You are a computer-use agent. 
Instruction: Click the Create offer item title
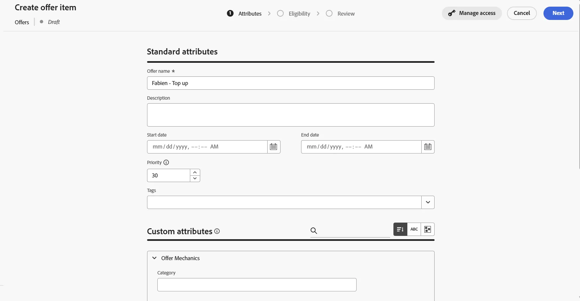[45, 8]
